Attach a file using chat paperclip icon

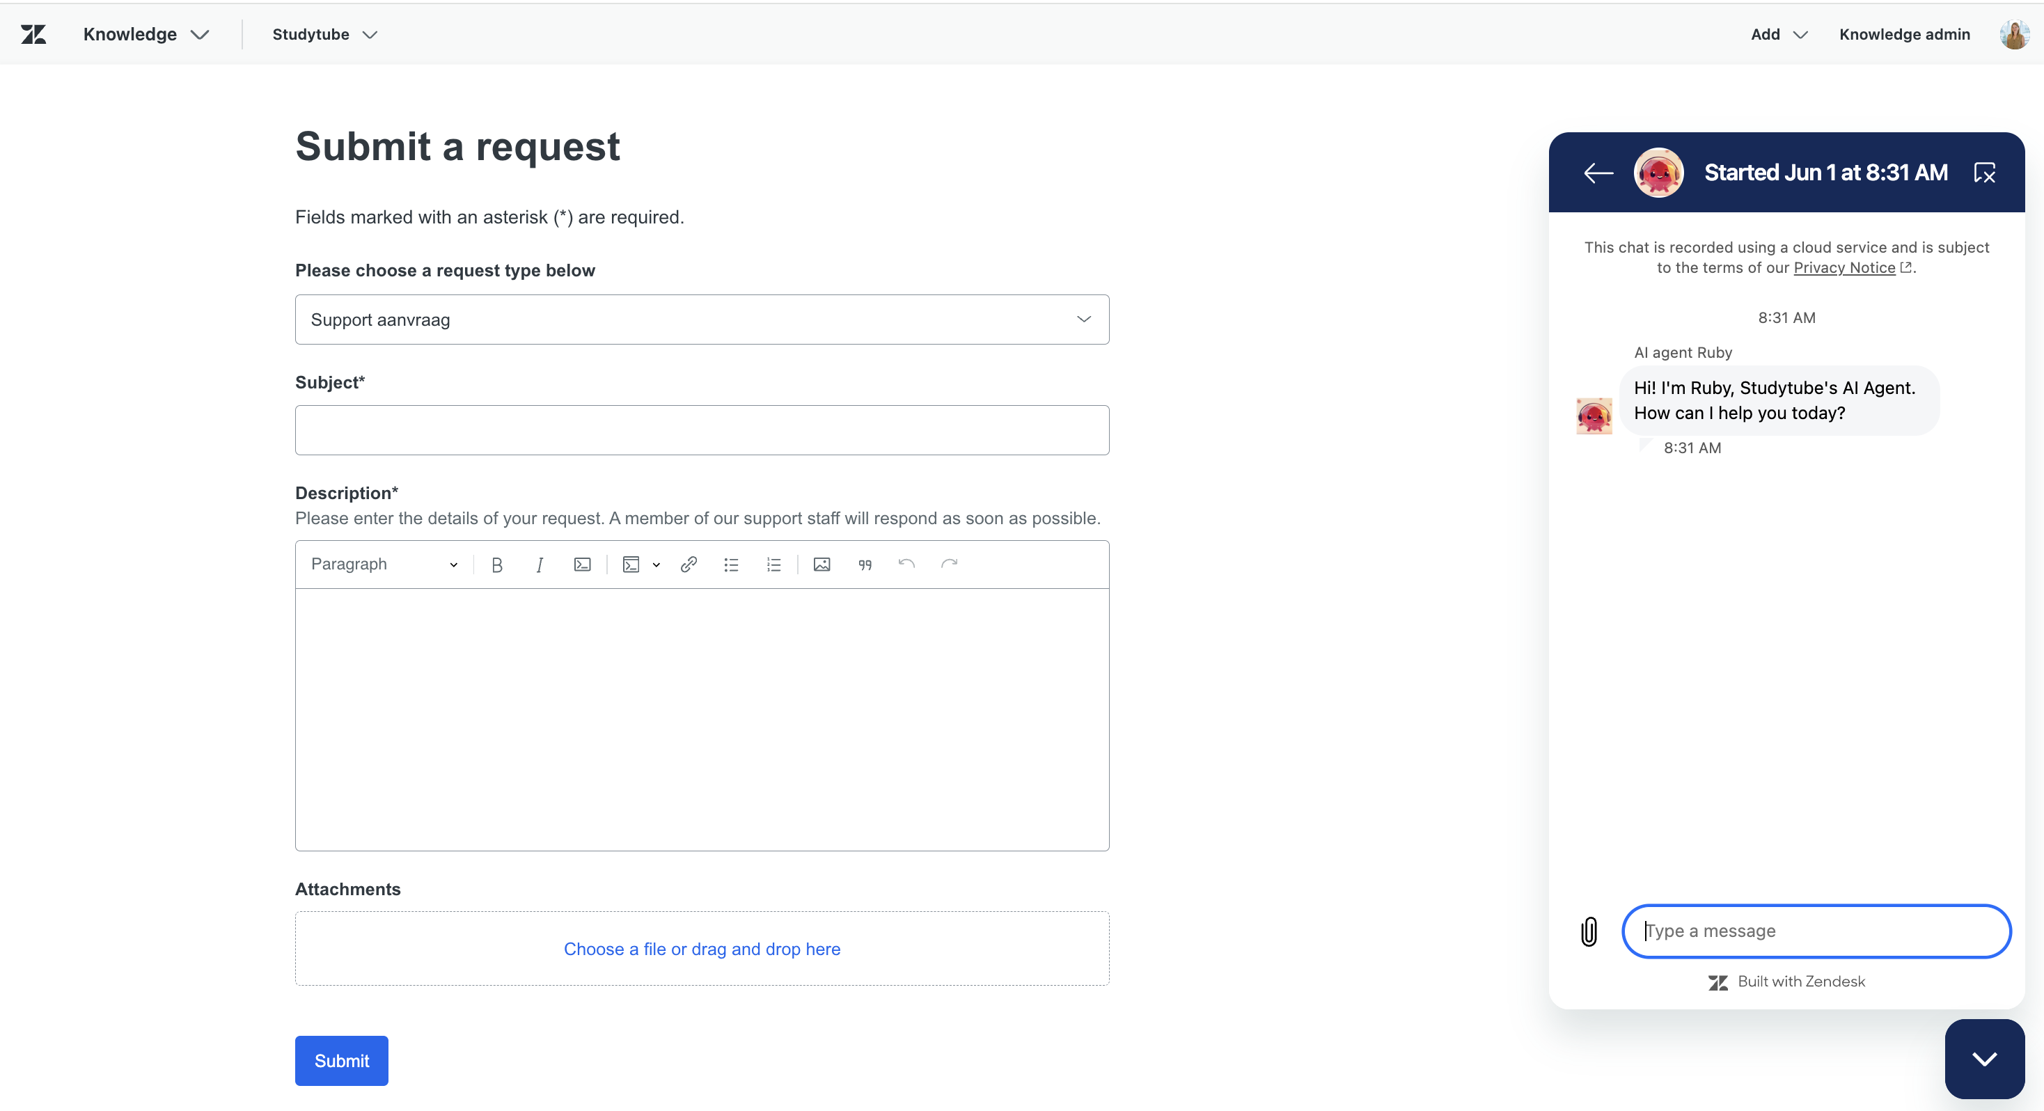click(x=1589, y=931)
